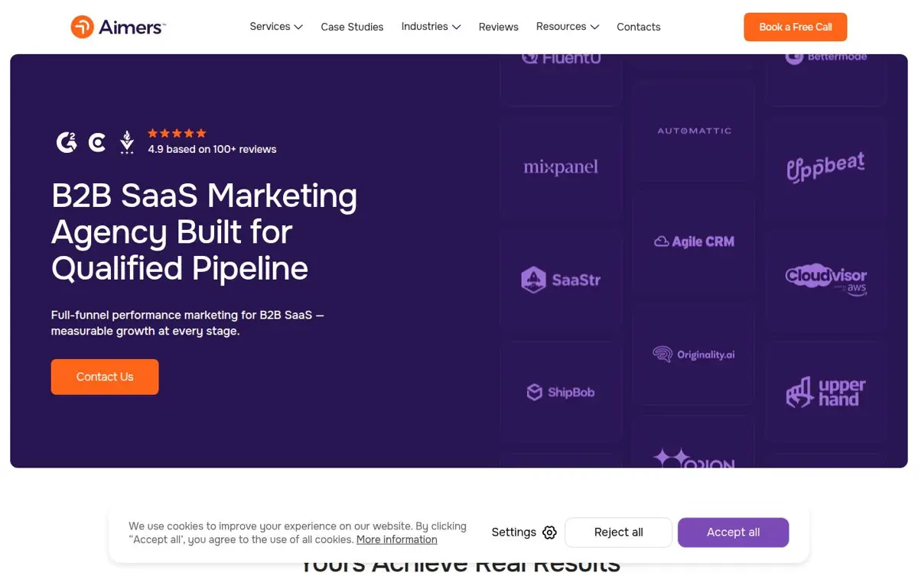Select the mixpanel logo card
This screenshot has height=573, width=918.
561,167
